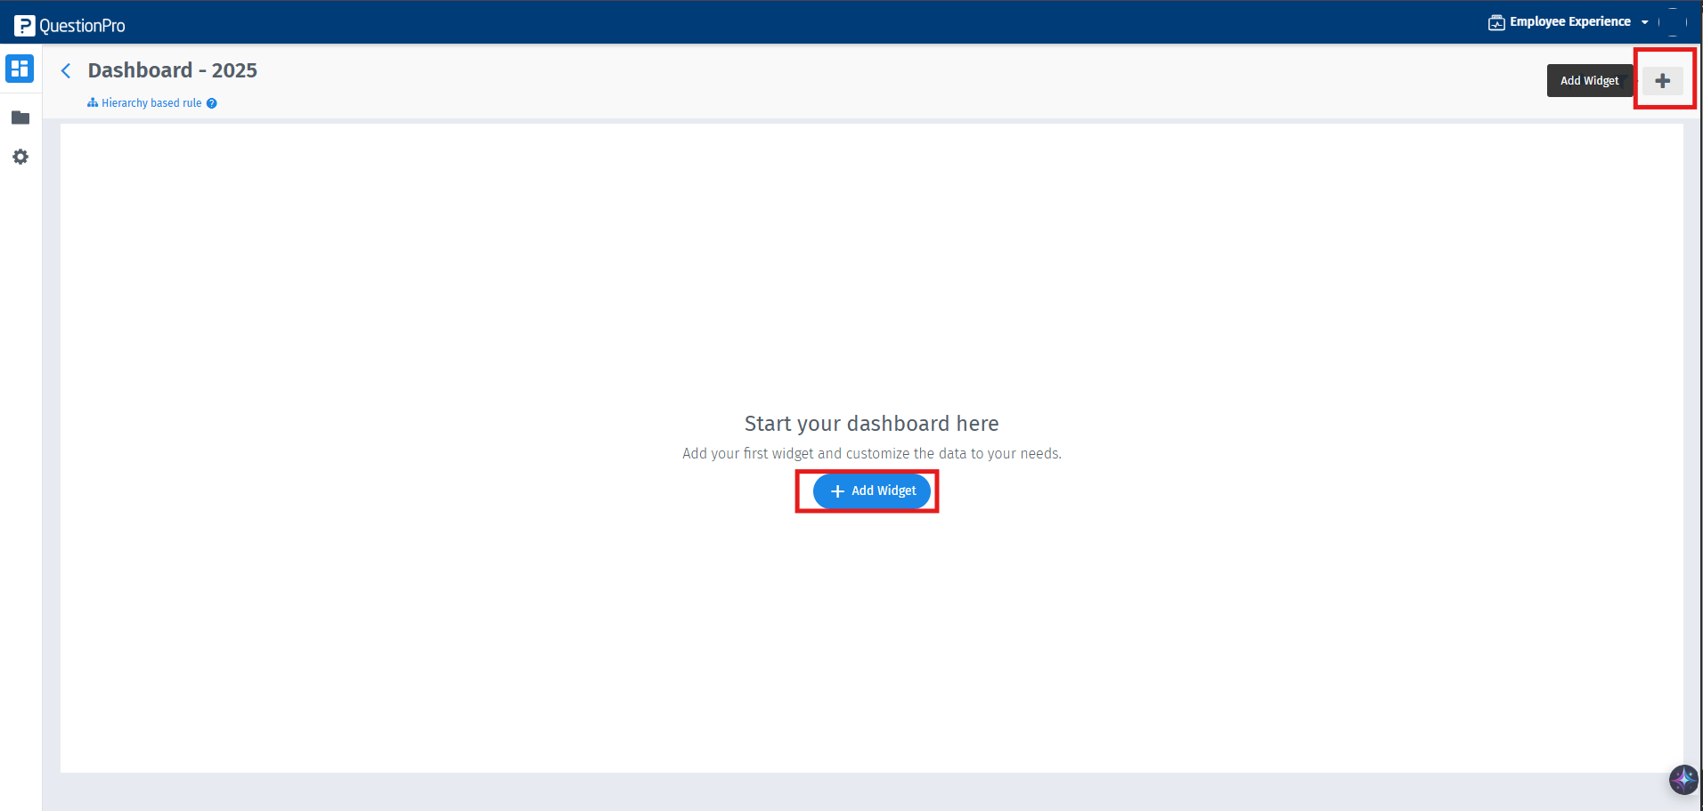
Task: Click the Start your dashboard here heading
Action: pos(871,423)
